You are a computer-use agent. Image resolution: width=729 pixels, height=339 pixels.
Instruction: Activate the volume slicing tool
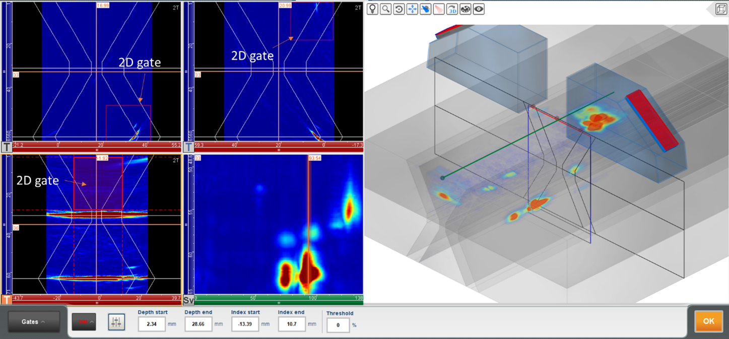tap(425, 9)
